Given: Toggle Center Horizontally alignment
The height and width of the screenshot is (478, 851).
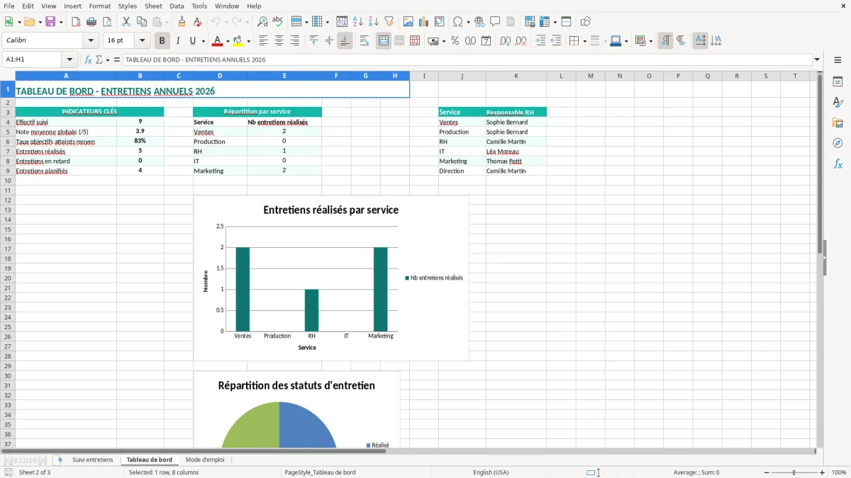Looking at the screenshot, I should [279, 41].
